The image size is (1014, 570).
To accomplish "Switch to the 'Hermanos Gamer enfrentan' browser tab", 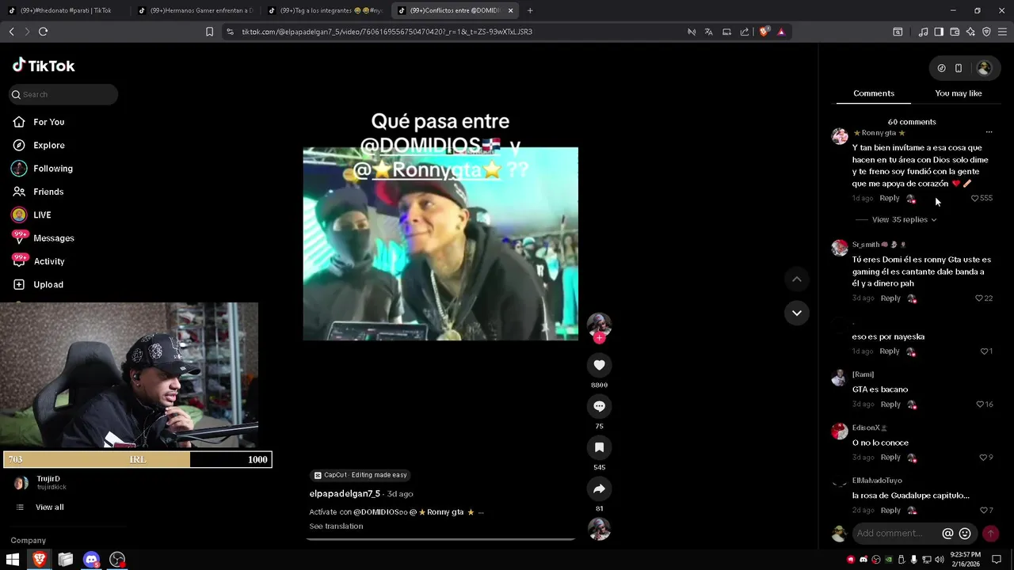I will coord(195,10).
